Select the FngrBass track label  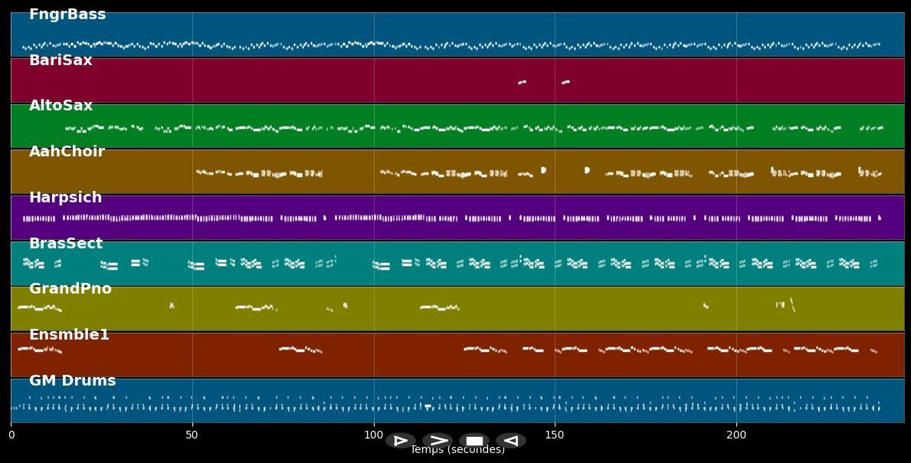(67, 15)
